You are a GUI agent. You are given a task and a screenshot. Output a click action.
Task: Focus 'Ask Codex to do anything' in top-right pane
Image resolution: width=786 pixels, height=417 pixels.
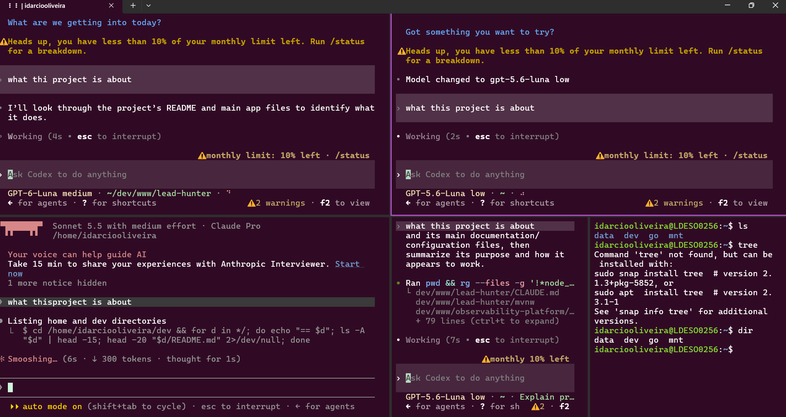point(584,174)
